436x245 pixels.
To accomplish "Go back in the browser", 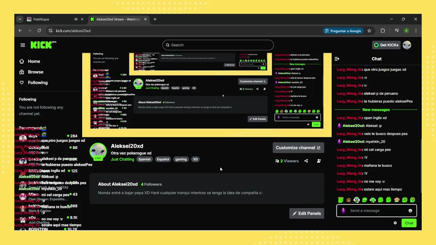I will (x=20, y=31).
